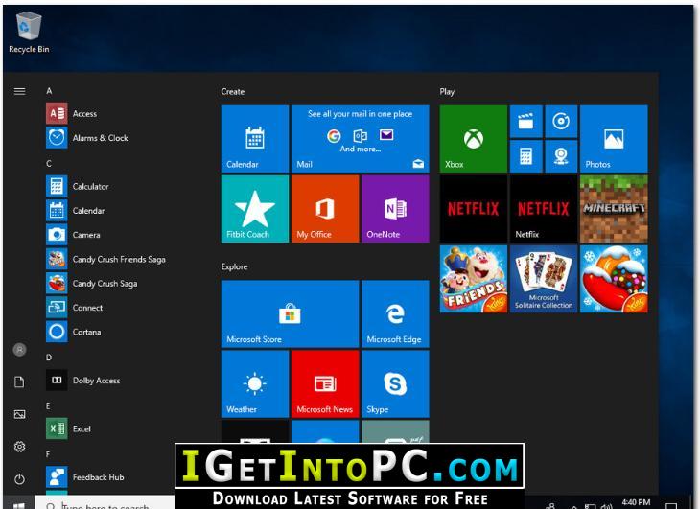Click the Create group heading
700x509 pixels.
pyautogui.click(x=233, y=91)
